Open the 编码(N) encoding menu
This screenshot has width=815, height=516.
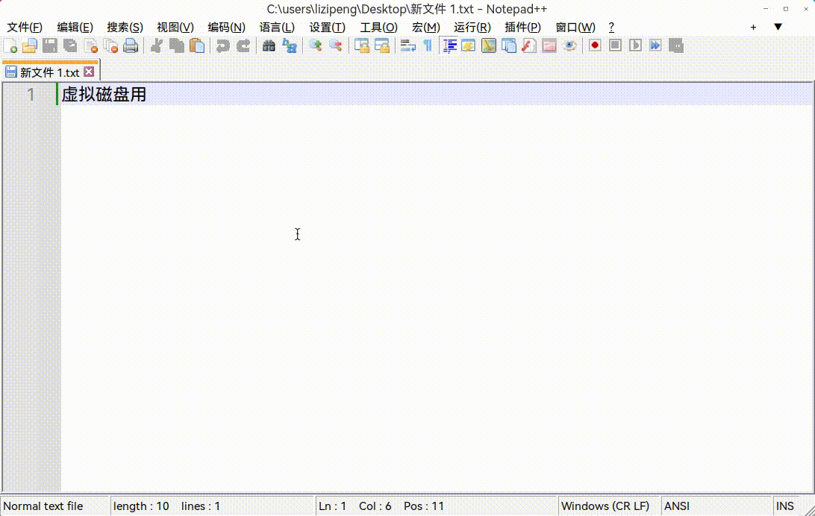(227, 27)
